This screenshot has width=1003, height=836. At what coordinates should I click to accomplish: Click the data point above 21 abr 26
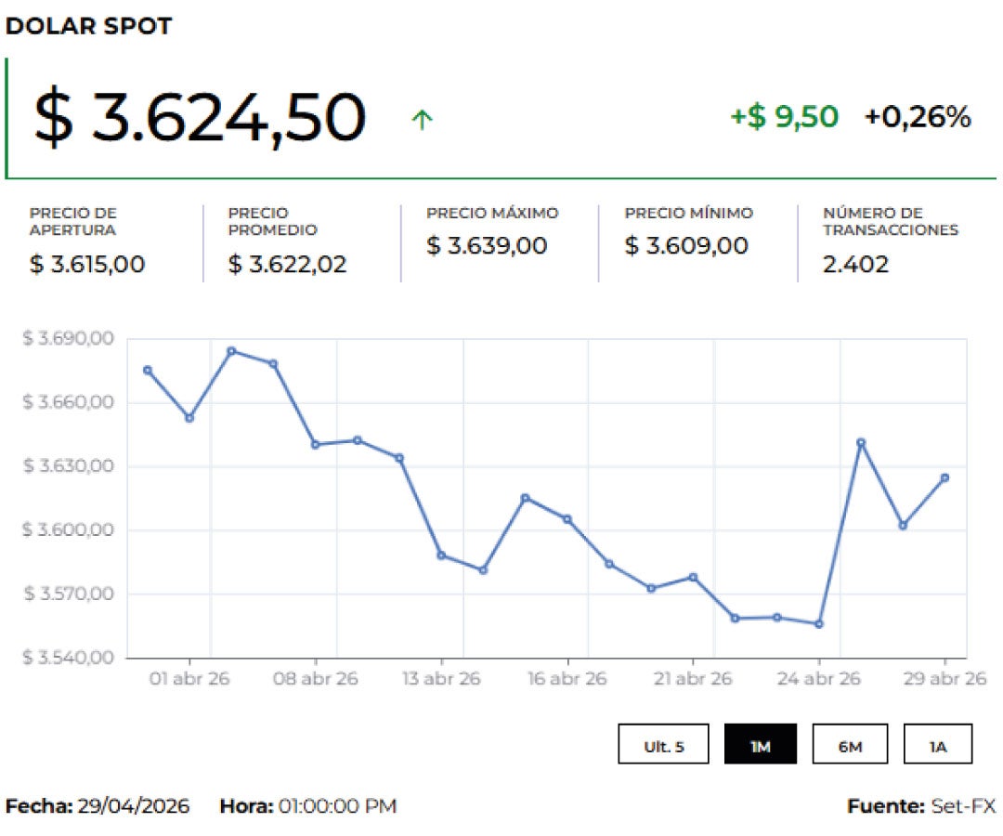693,577
